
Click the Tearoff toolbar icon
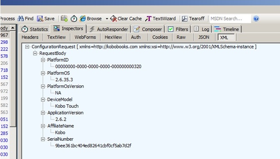tap(184, 18)
